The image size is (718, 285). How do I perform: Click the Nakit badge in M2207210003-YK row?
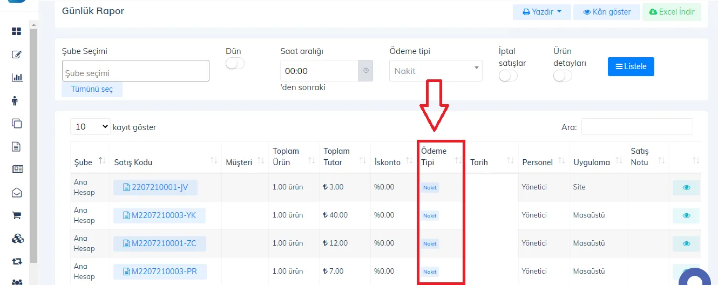[x=430, y=215]
